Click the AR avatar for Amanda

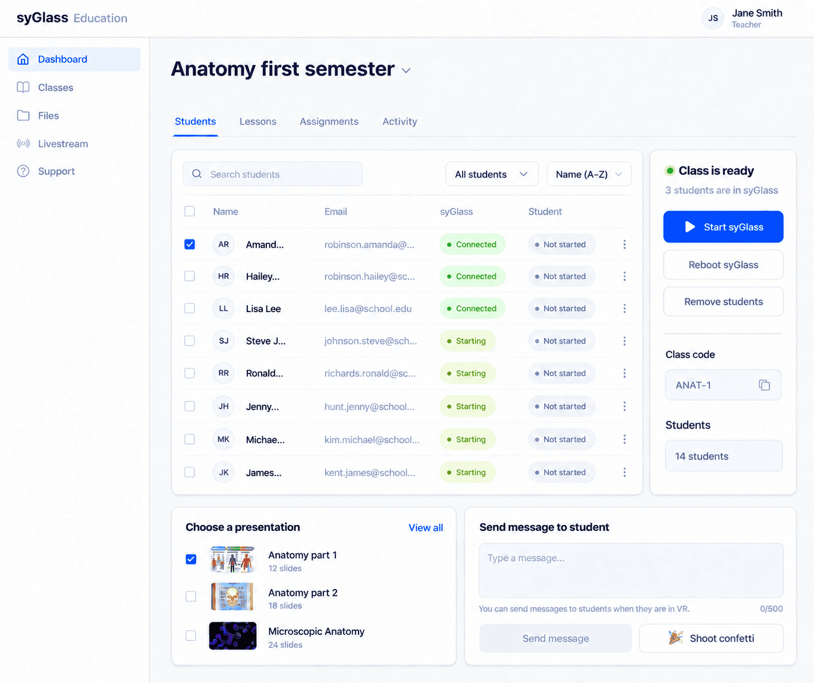(224, 244)
